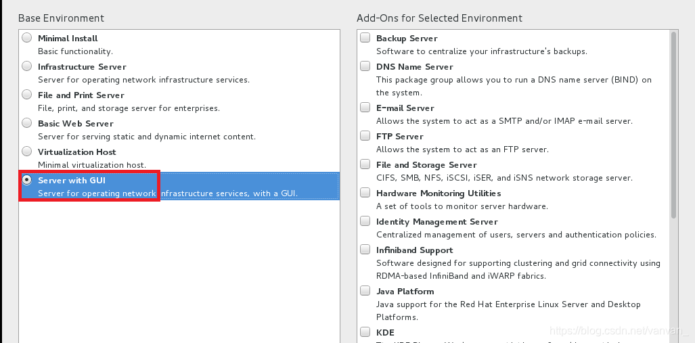The width and height of the screenshot is (695, 343).
Task: Check File and Storage Server box
Action: [x=365, y=165]
